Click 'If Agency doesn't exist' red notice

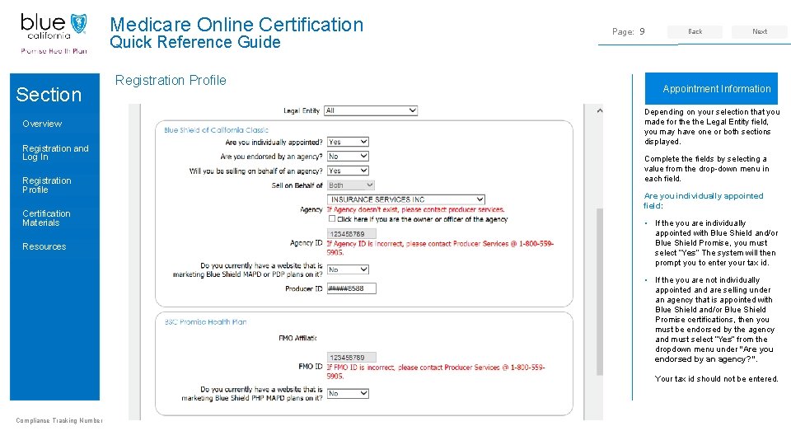[415, 209]
